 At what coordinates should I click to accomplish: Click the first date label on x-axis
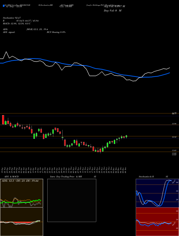[3, 170]
